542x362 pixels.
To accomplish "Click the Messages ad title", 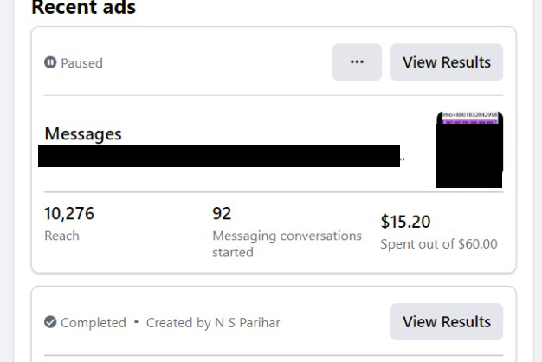I will 83,134.
